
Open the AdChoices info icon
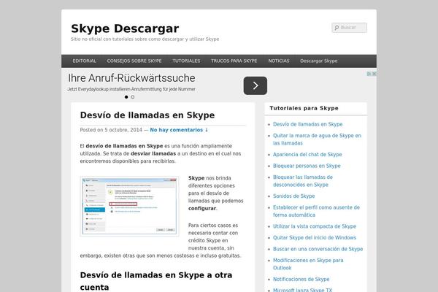(369, 74)
